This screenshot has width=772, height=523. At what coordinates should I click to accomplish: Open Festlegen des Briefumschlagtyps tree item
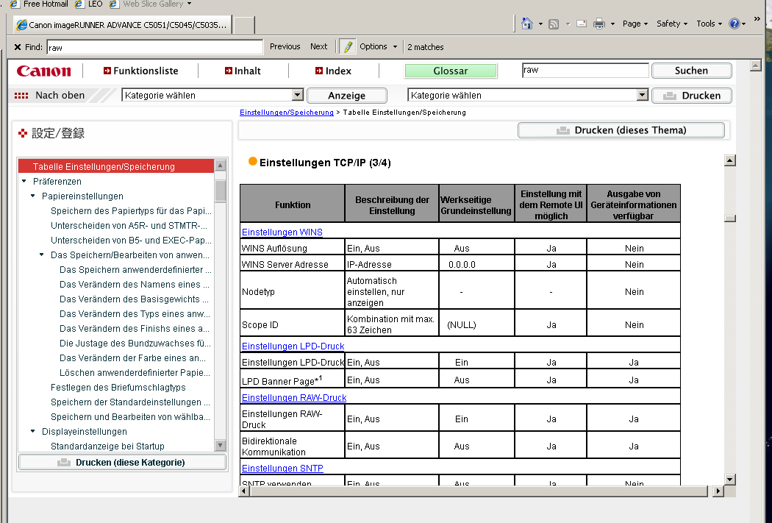pyautogui.click(x=118, y=388)
